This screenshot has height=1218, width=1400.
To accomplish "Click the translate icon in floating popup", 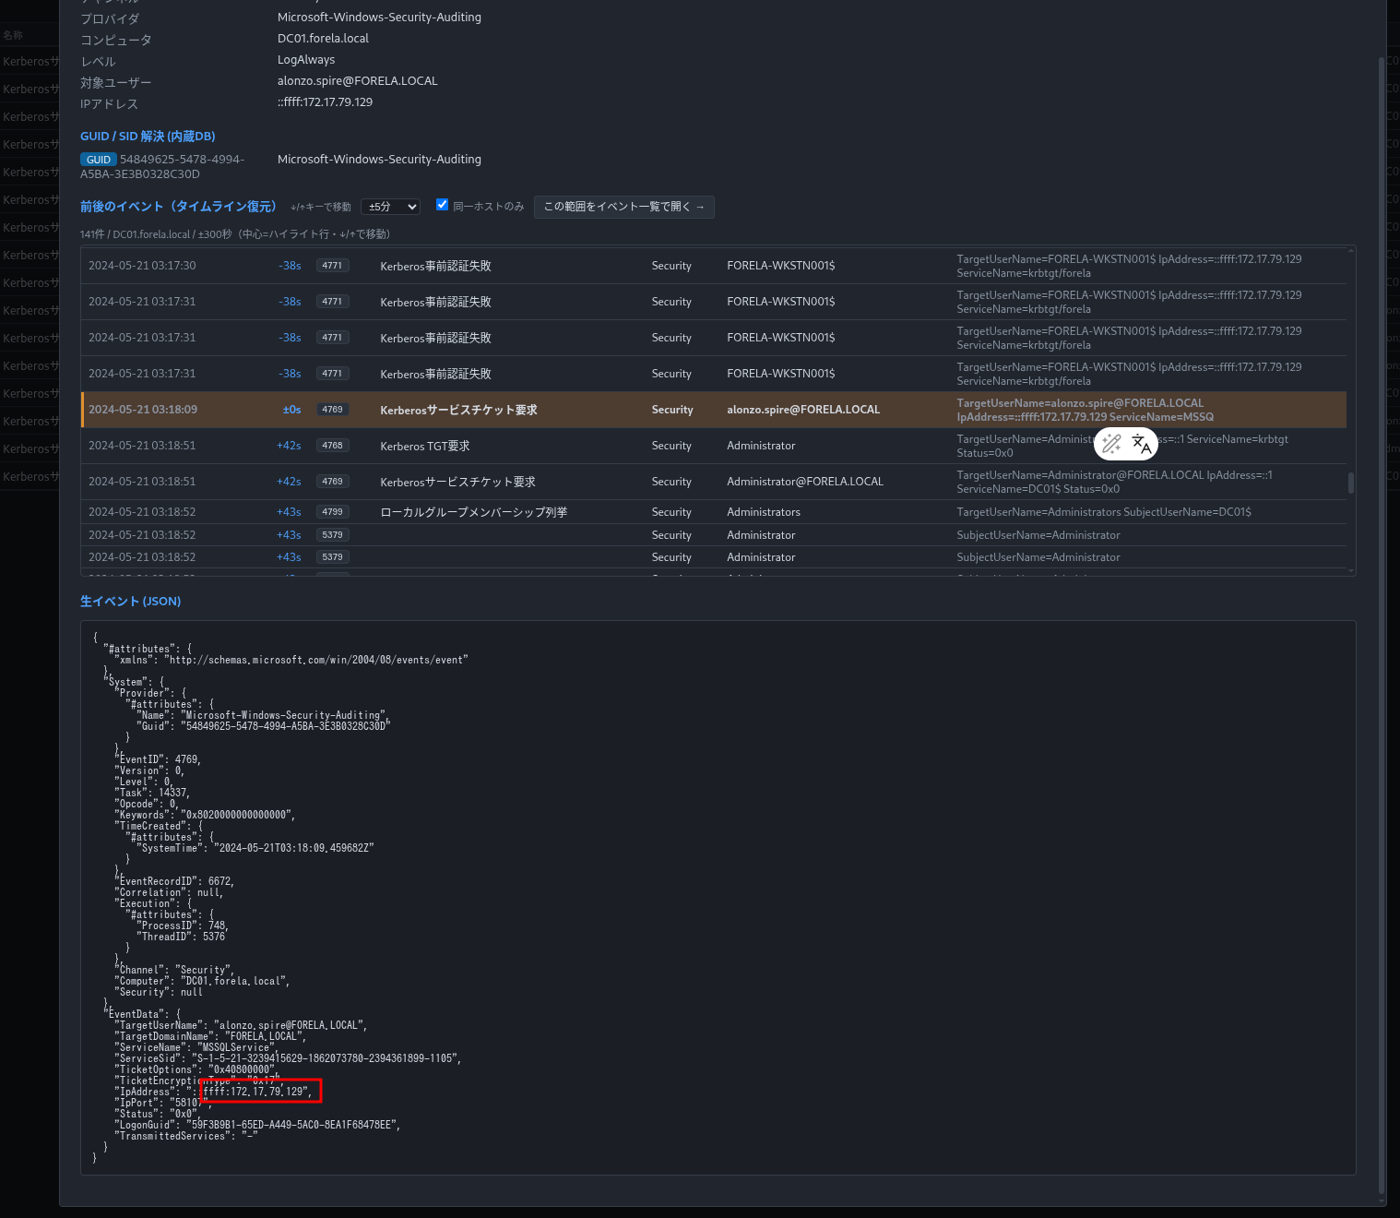I will pos(1142,445).
